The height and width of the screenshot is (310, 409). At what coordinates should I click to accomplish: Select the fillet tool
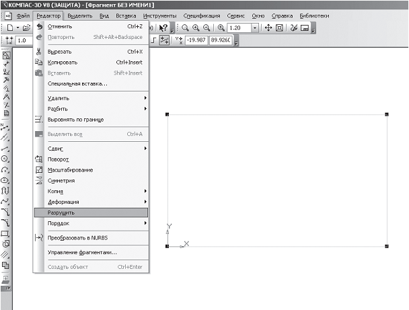[5, 223]
